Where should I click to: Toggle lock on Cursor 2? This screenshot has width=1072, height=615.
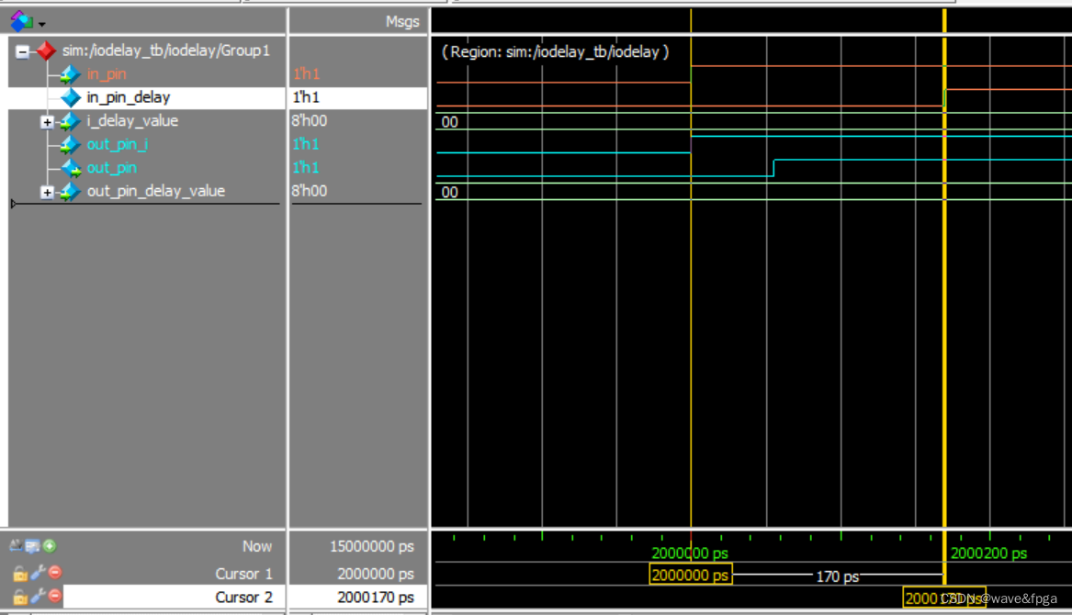[20, 598]
